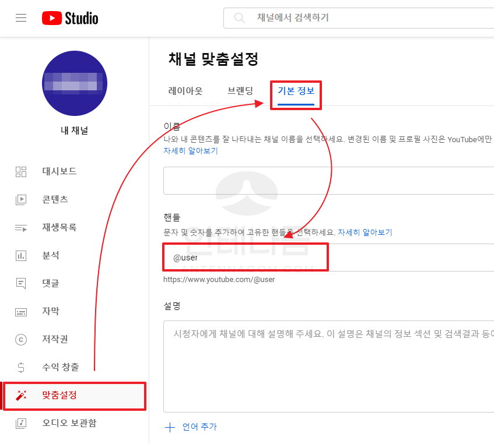Click the plus icon for adding language
The image size is (494, 444).
tap(170, 427)
